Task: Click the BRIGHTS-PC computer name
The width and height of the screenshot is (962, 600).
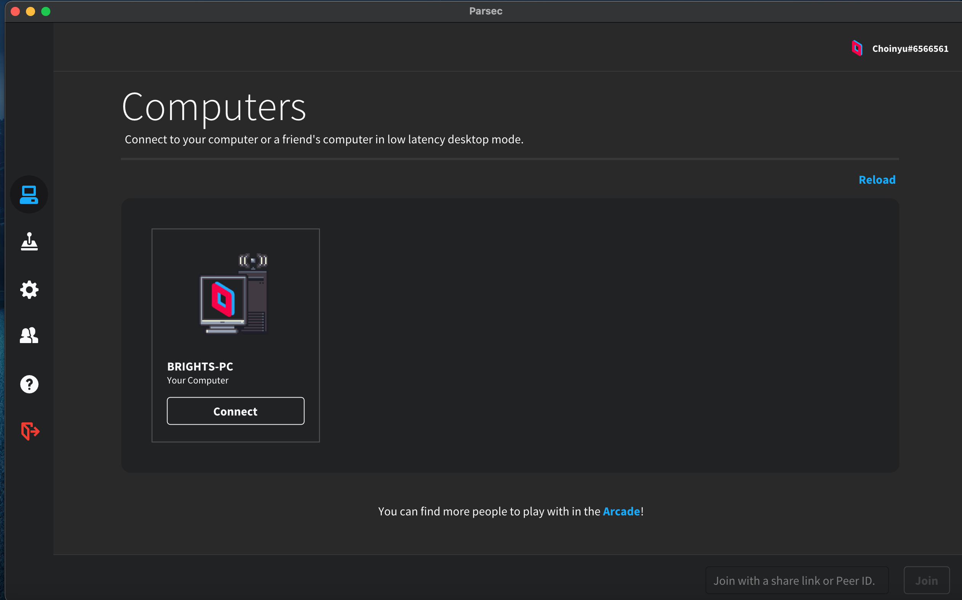Action: [x=200, y=366]
